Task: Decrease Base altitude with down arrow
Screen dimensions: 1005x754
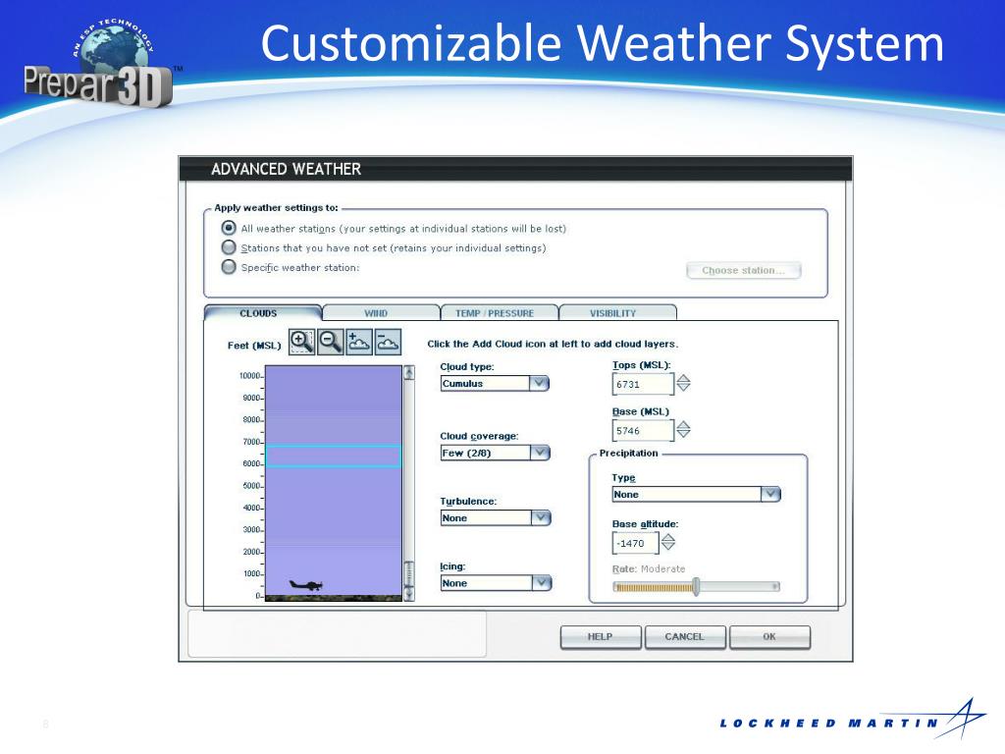Action: click(667, 546)
